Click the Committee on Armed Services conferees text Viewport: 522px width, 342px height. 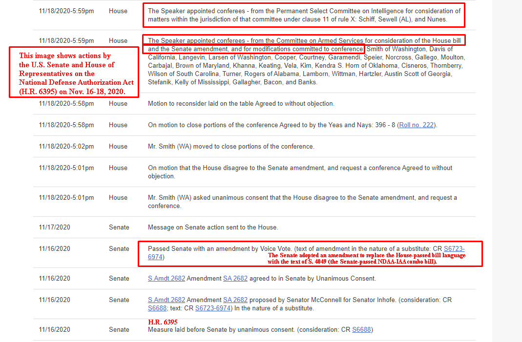(x=306, y=61)
